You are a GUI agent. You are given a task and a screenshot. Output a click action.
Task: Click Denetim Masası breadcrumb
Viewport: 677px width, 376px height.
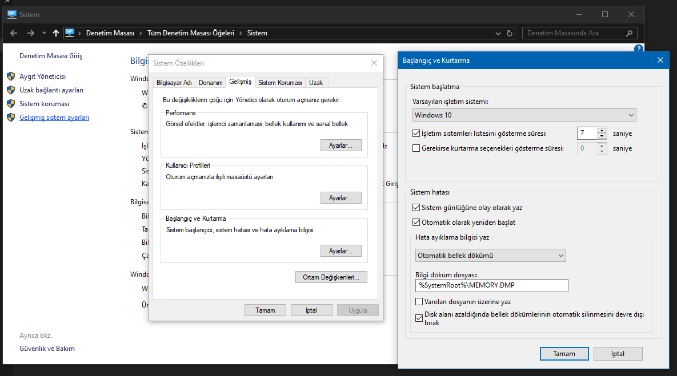click(x=110, y=33)
